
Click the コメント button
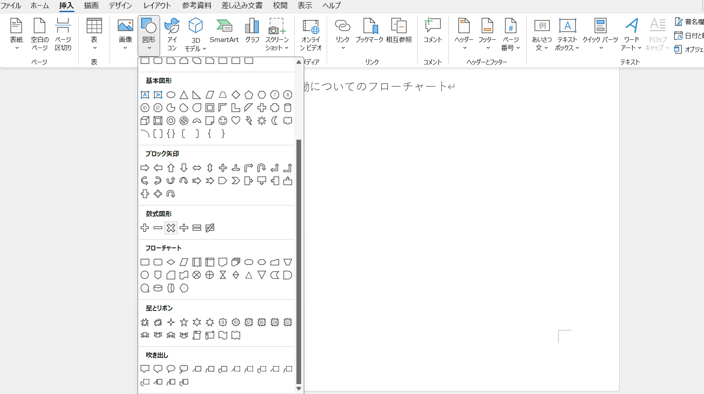coord(433,31)
